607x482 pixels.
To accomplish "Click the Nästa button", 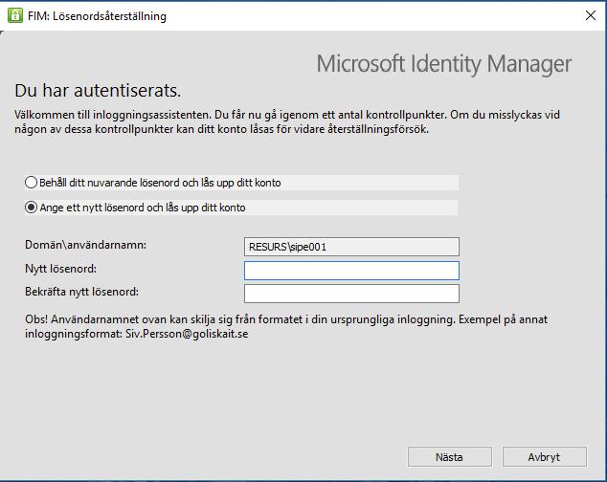I will click(449, 457).
